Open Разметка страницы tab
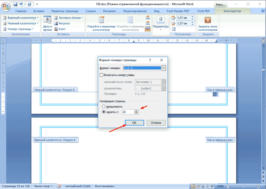 coord(65,11)
